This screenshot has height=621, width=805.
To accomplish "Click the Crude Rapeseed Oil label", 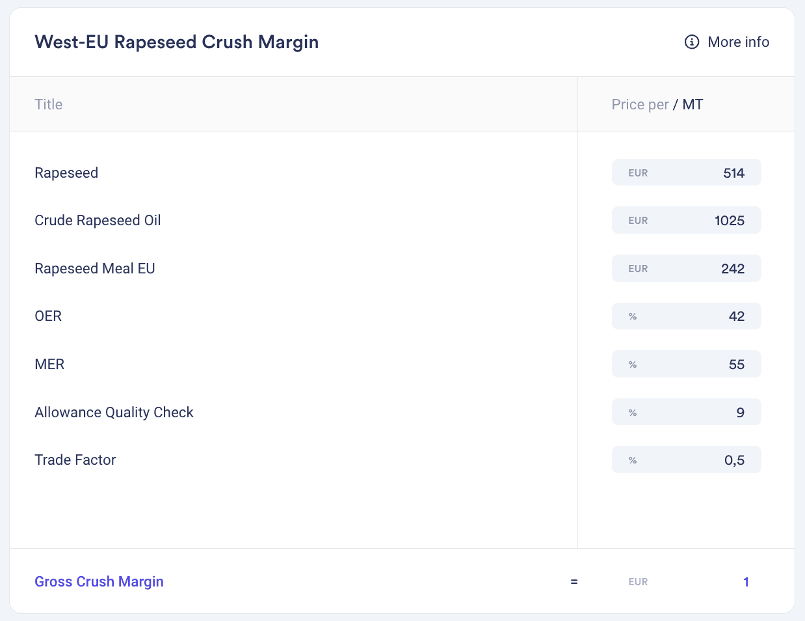I will coord(98,220).
